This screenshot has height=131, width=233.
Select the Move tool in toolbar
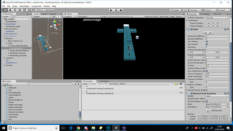(x=10, y=10)
